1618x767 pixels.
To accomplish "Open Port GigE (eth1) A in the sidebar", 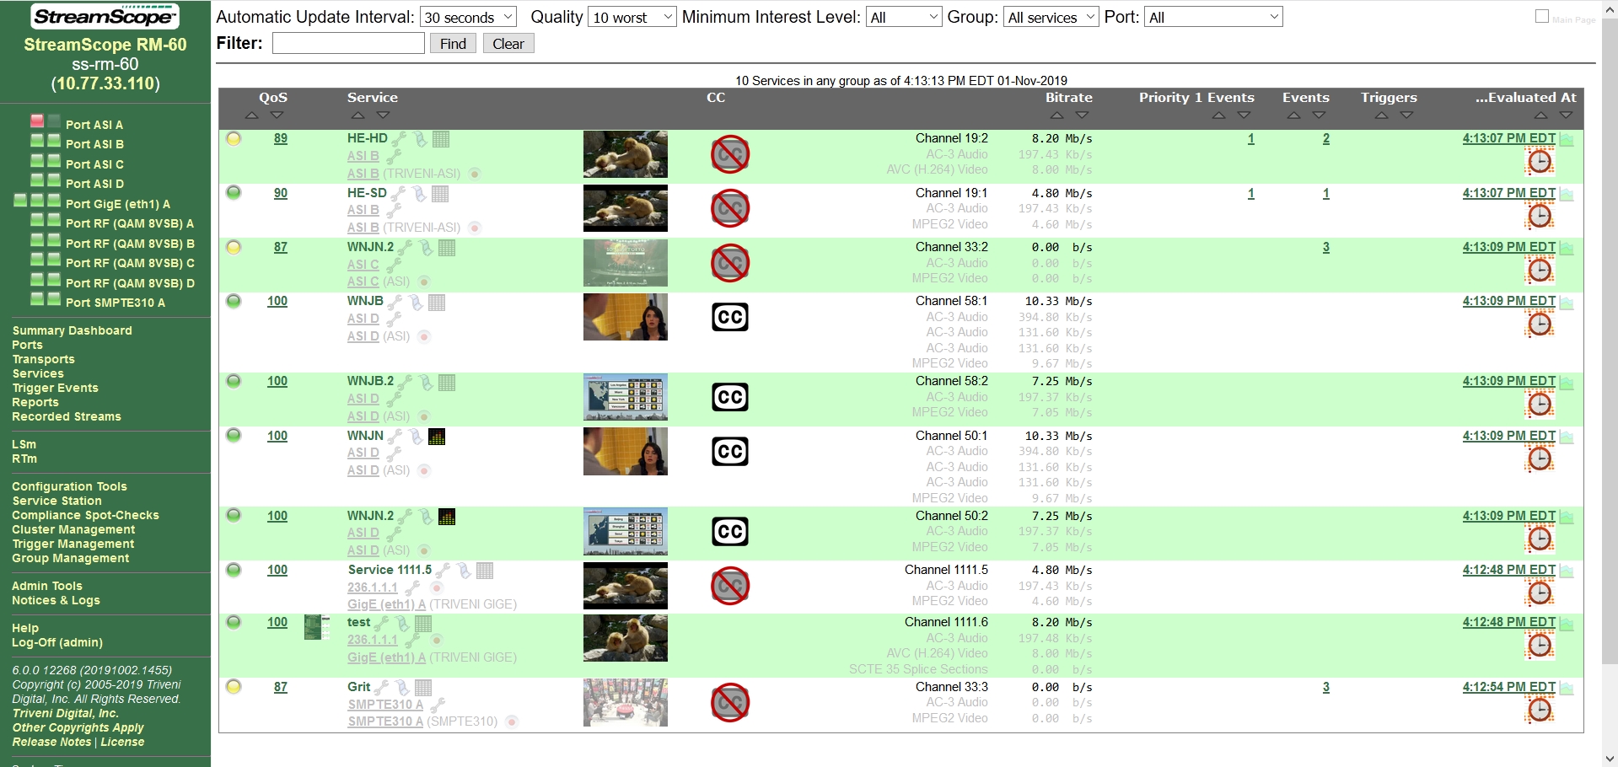I will click(118, 204).
